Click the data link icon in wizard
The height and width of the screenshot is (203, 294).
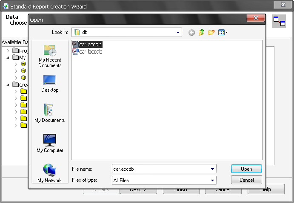(279, 21)
